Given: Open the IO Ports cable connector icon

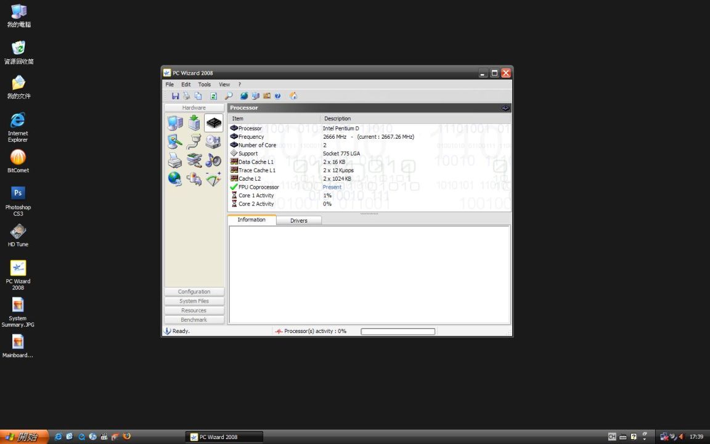Looking at the screenshot, I should pos(194,142).
